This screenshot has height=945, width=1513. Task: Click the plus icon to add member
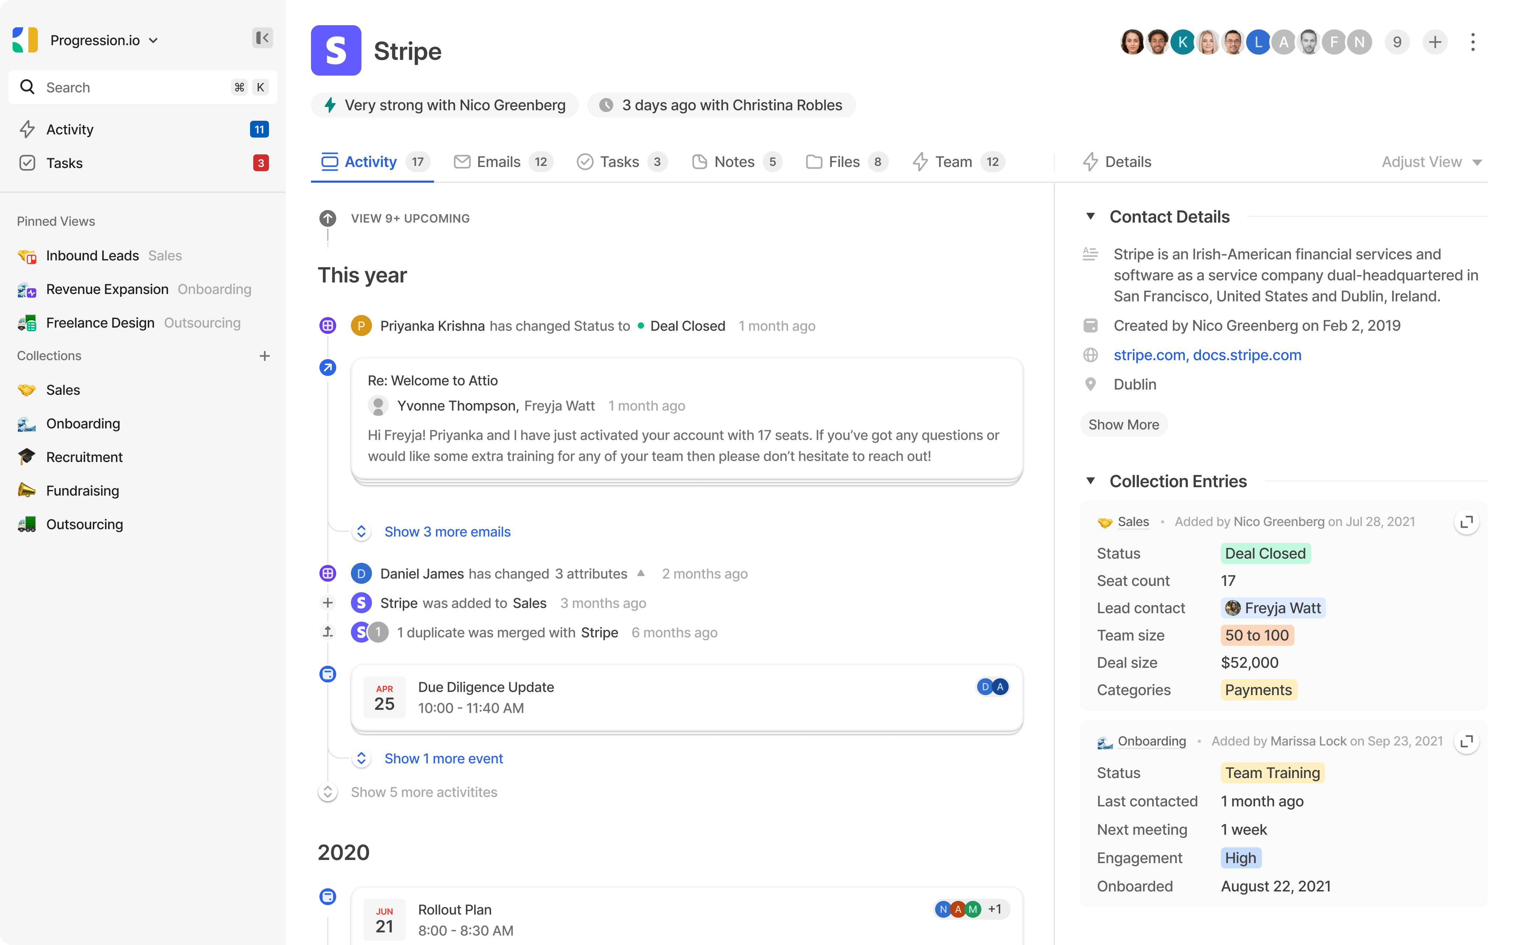point(1435,42)
